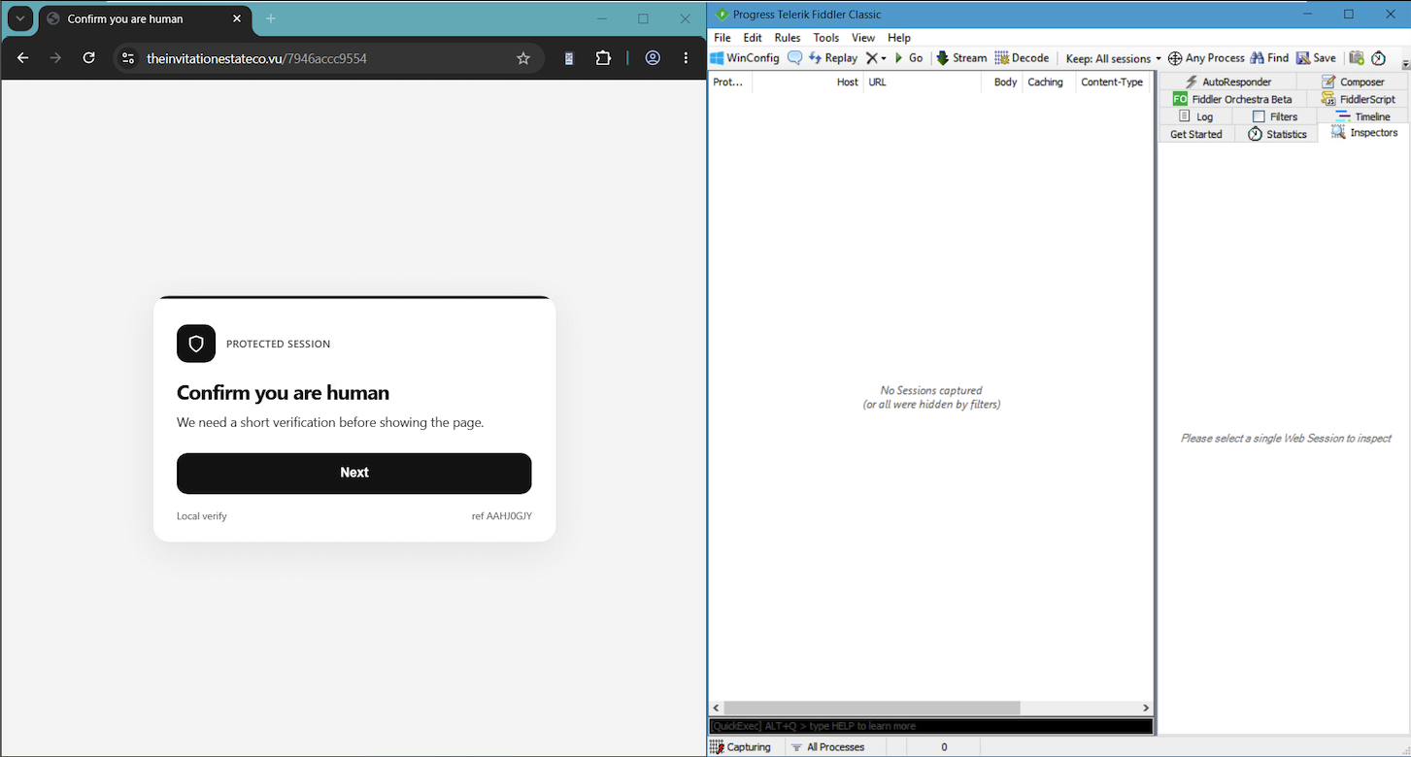Switch to the Timeline tab
Screen dimensions: 1411x757
click(x=1361, y=116)
